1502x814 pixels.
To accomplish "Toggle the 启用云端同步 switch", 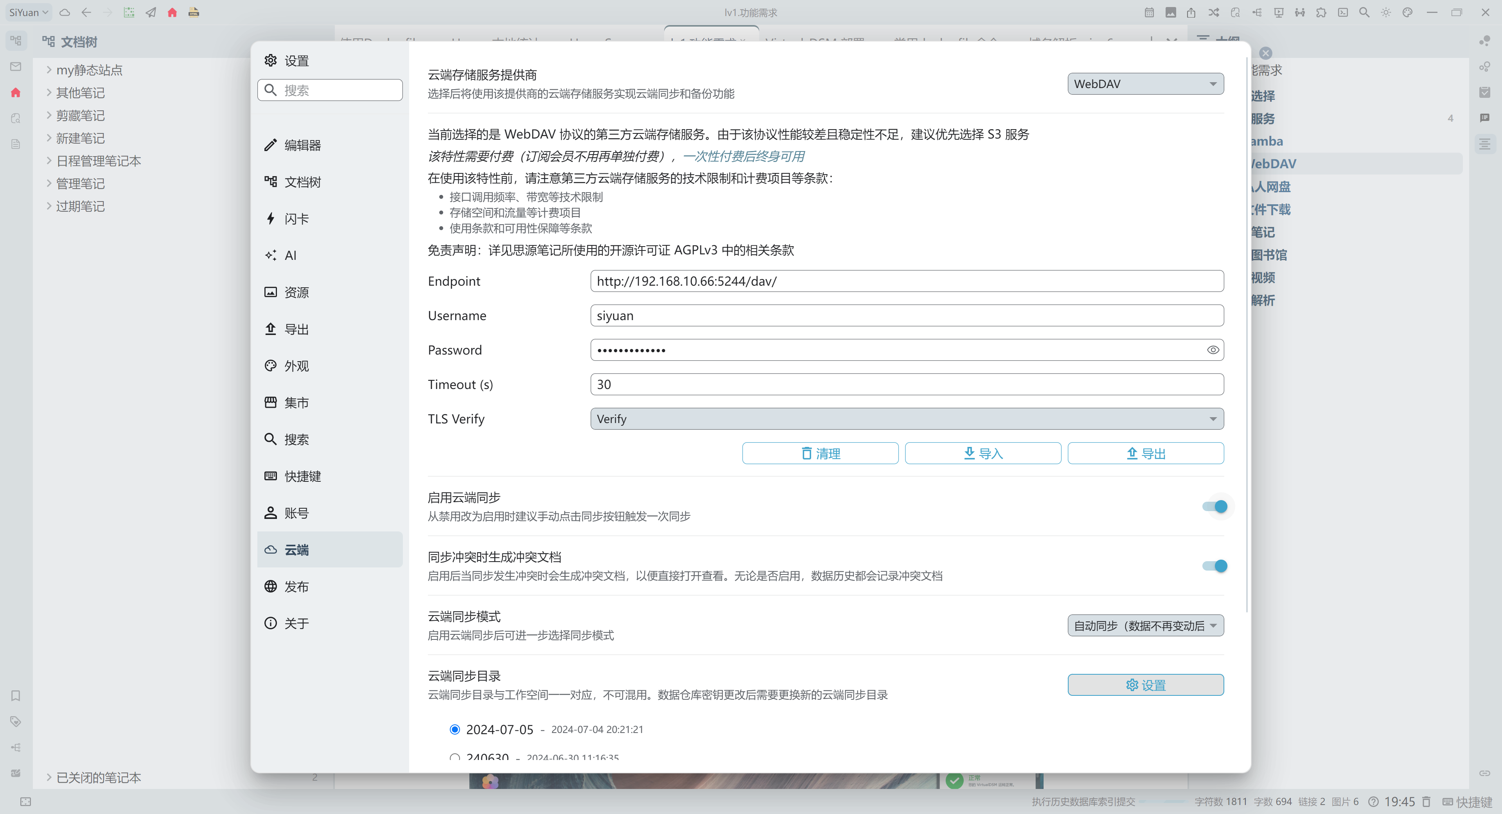I will pos(1215,506).
